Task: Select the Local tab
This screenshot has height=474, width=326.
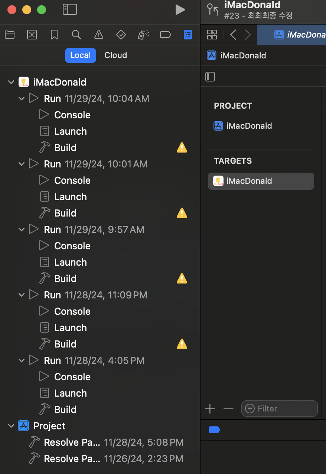Action: (x=80, y=55)
